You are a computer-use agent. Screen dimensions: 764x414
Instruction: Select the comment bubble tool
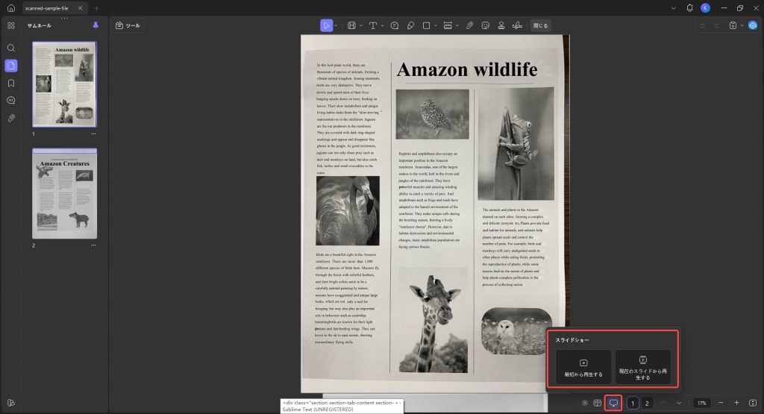(395, 25)
